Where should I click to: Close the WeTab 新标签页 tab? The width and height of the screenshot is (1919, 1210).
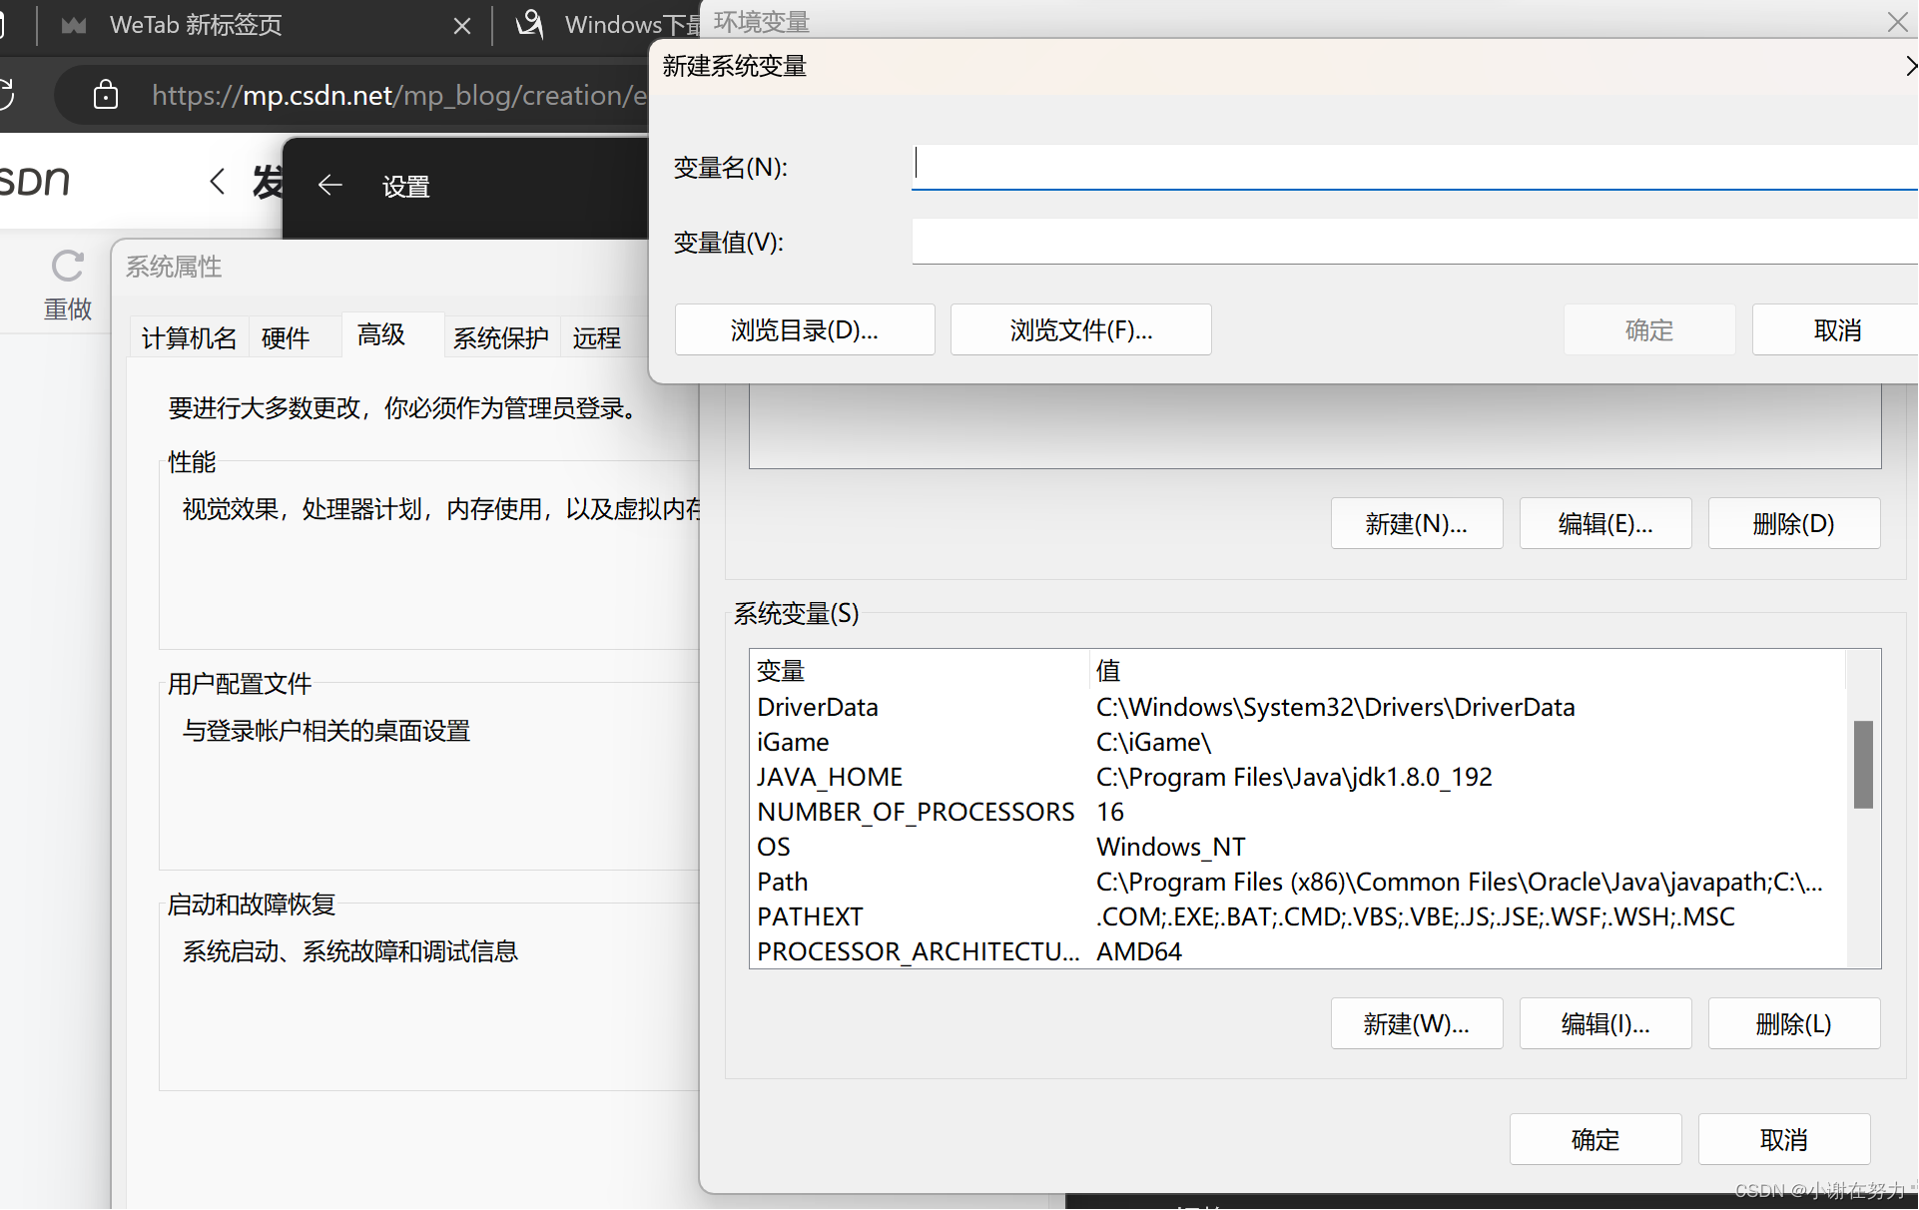coord(461,26)
